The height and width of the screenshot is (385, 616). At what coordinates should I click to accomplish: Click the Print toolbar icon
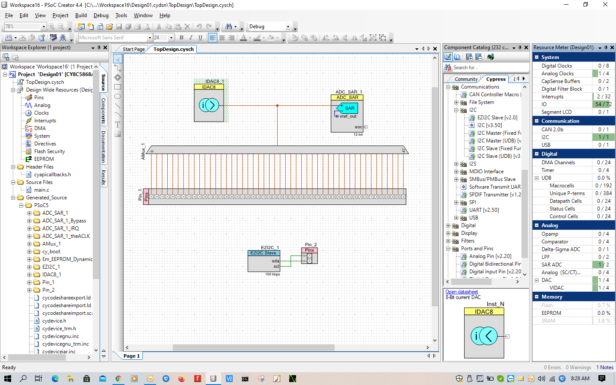tap(138, 27)
